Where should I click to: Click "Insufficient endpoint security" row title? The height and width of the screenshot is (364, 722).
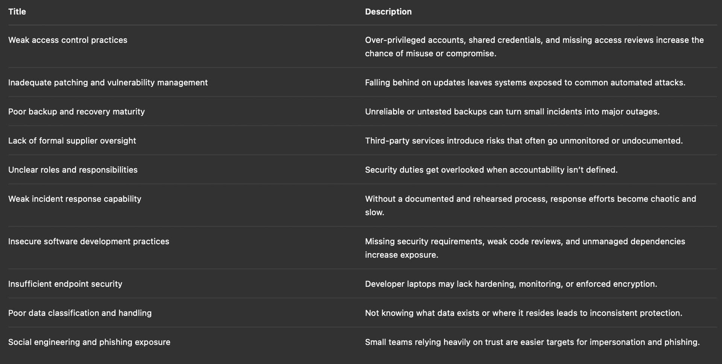(65, 284)
